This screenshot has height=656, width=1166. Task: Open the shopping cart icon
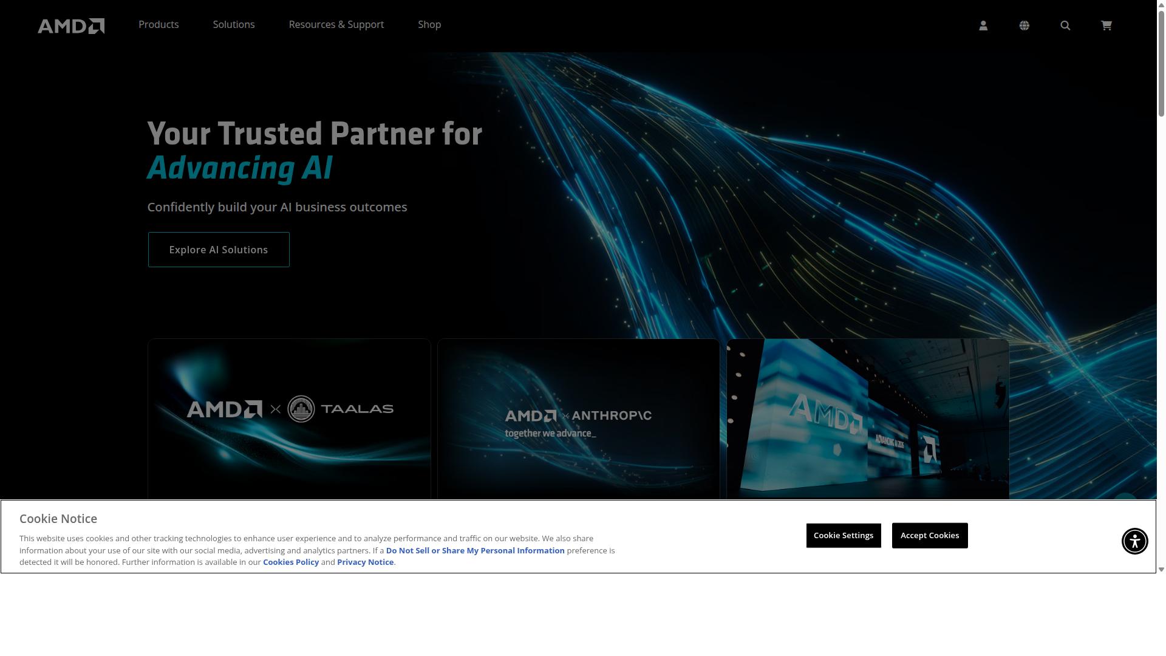click(1106, 26)
